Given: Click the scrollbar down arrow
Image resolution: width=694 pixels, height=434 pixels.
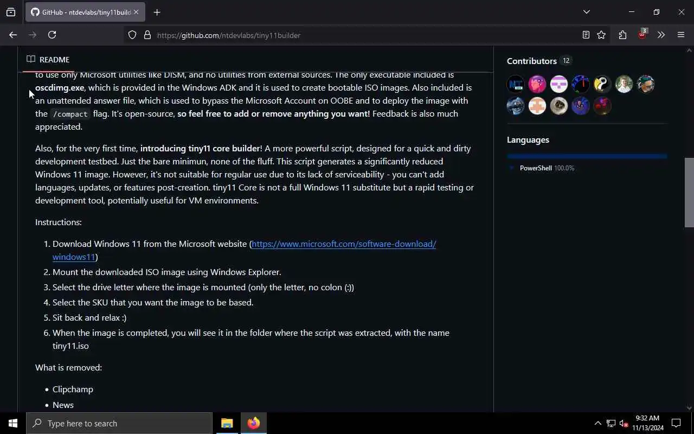Looking at the screenshot, I should [x=689, y=408].
